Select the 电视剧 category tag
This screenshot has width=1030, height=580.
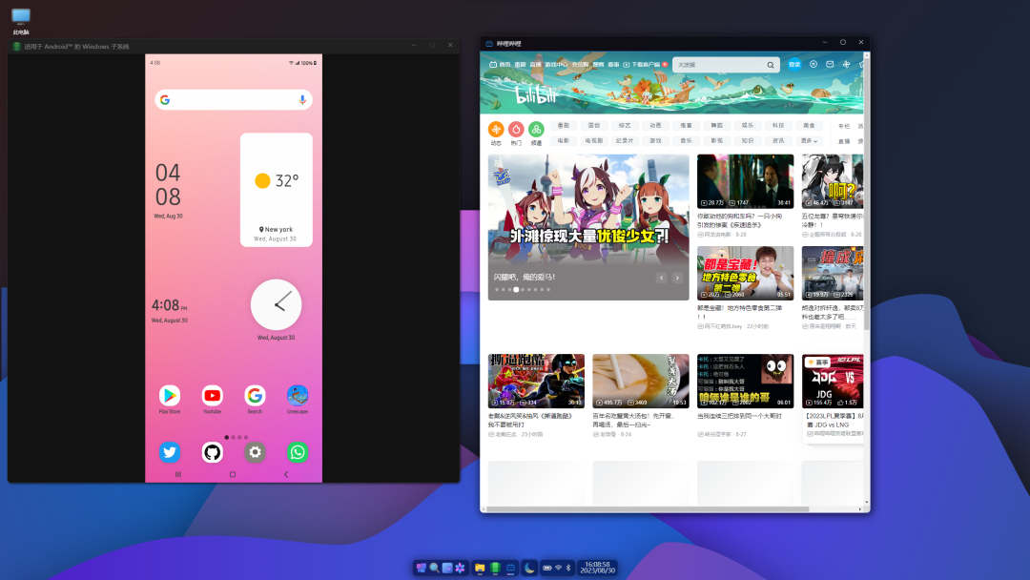(594, 140)
